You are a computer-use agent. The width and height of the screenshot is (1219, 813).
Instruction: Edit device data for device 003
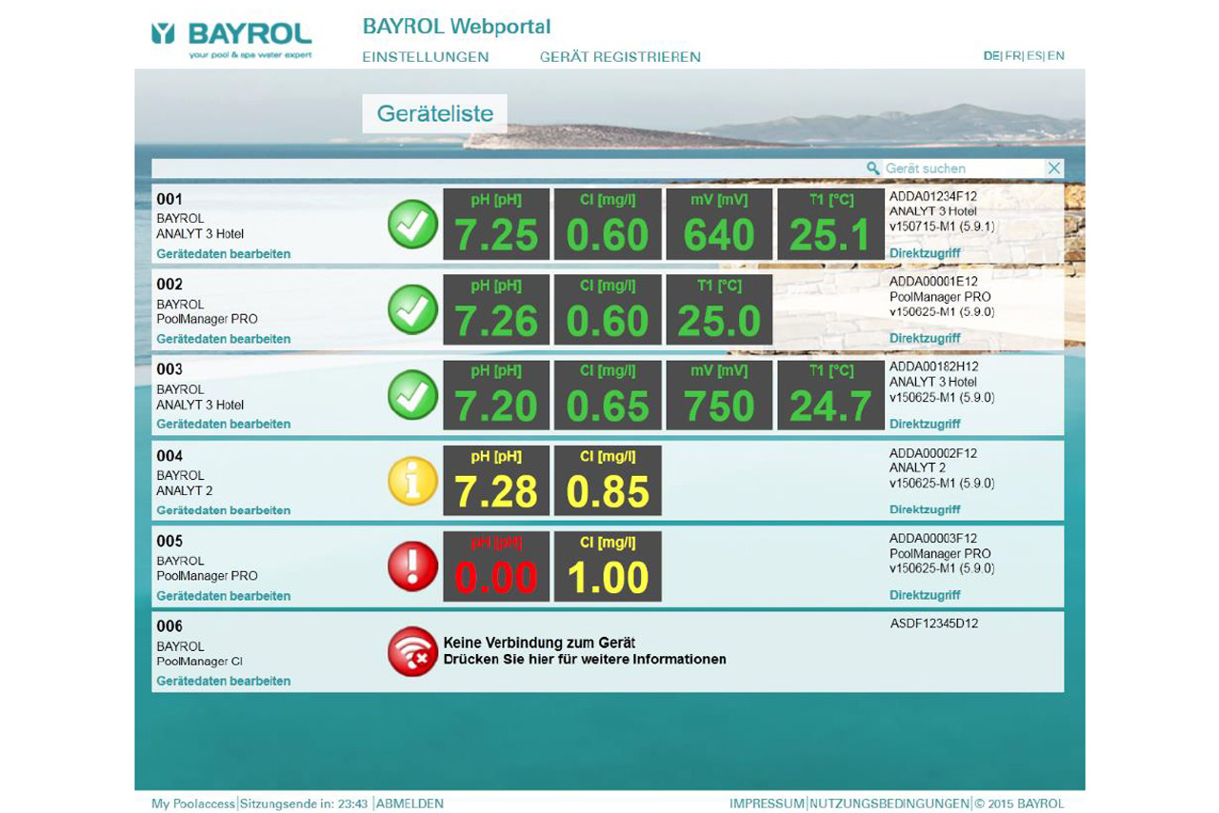[x=224, y=424]
